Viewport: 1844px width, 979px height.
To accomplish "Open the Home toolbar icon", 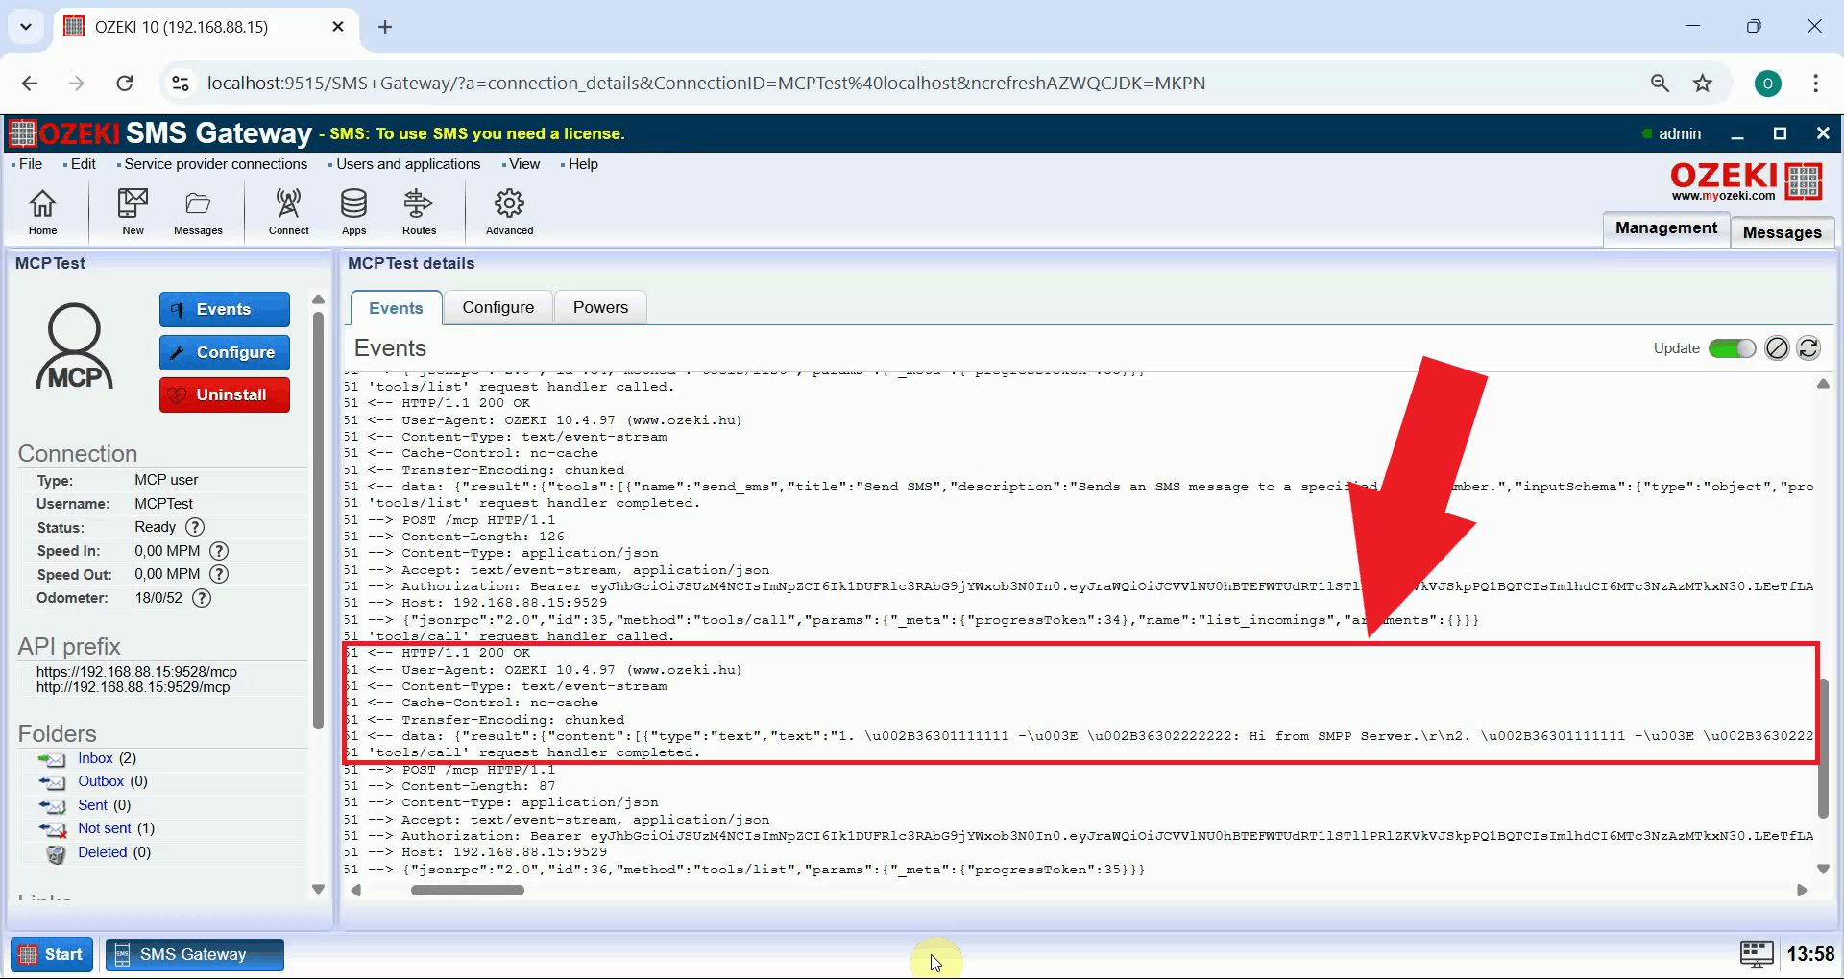I will point(42,211).
